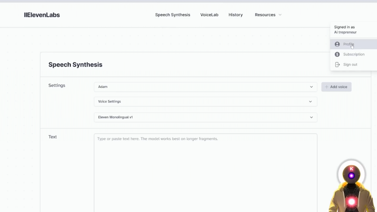Click the robot avatar overlay

click(x=352, y=186)
